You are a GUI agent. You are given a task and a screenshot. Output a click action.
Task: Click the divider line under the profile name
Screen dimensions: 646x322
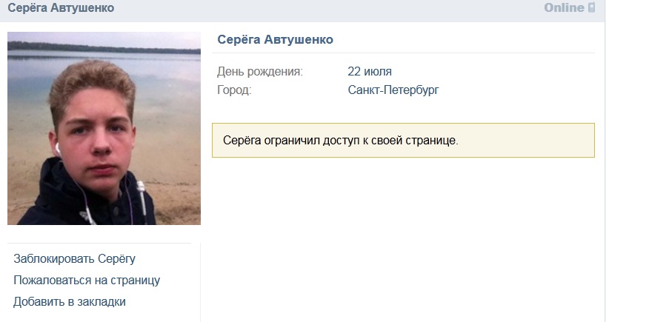pyautogui.click(x=403, y=53)
